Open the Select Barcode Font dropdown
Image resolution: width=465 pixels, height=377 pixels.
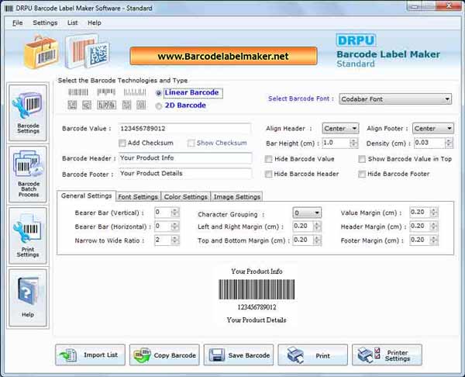click(x=395, y=99)
